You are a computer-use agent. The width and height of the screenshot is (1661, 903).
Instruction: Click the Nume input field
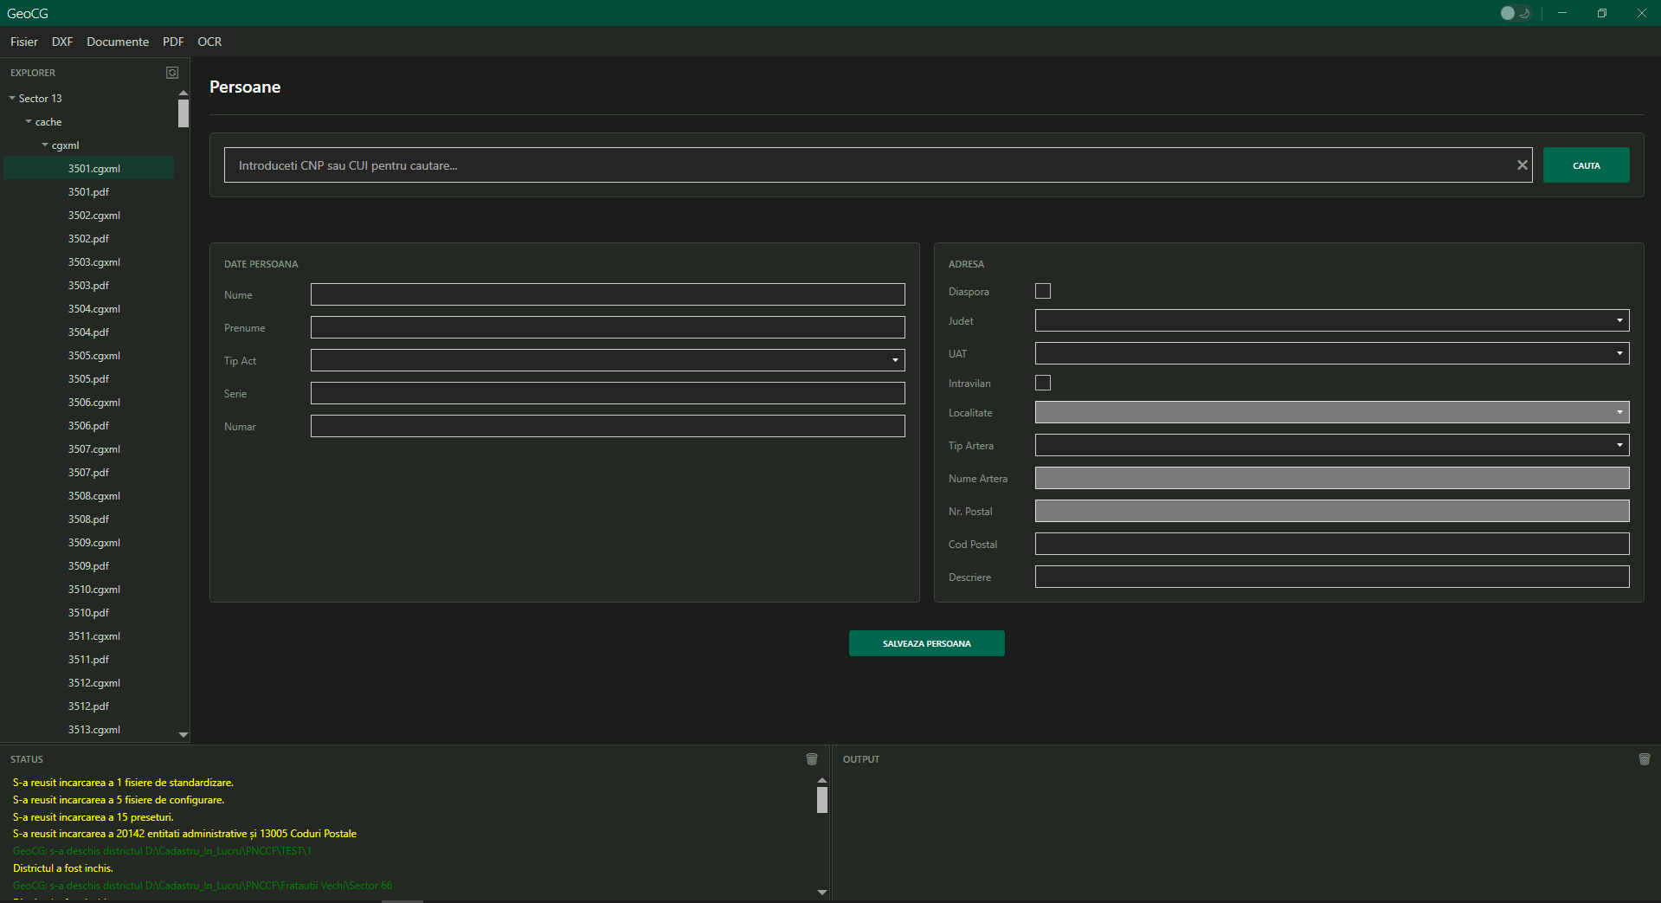coord(607,295)
